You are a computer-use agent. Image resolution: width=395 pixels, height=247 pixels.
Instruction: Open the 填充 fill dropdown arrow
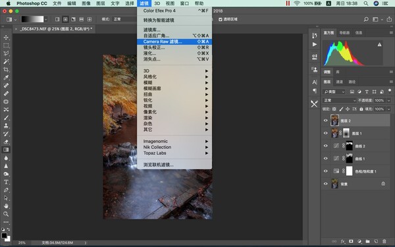pos(388,109)
